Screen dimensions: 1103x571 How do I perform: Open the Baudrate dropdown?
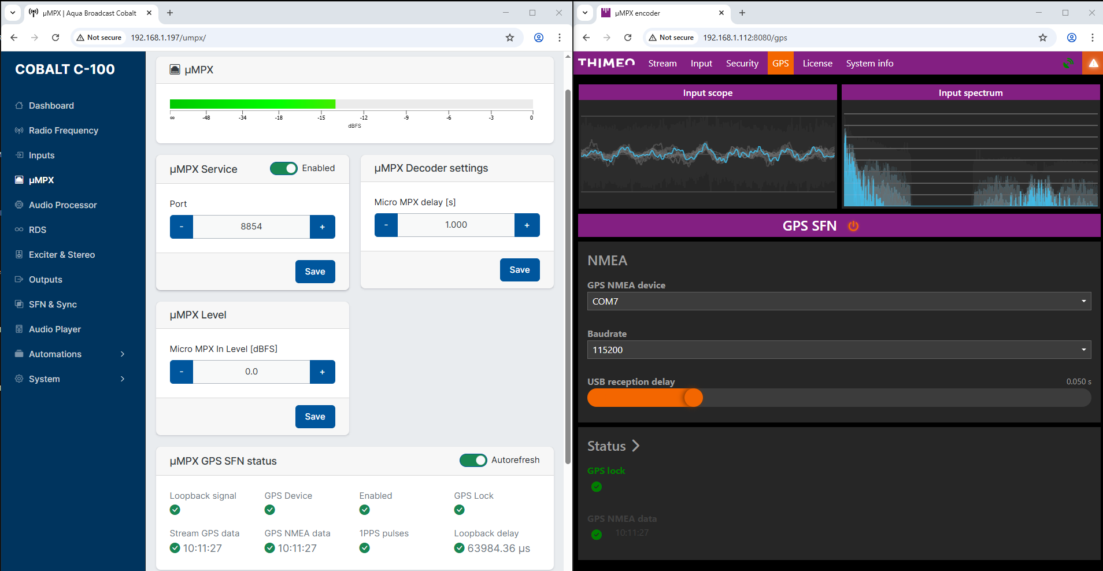[838, 350]
